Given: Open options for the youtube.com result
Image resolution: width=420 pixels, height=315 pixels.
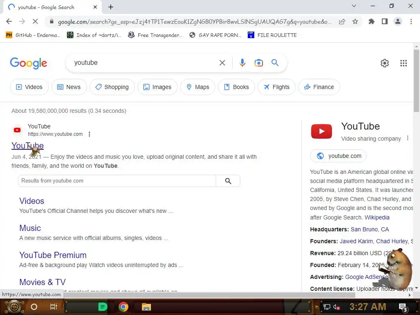Looking at the screenshot, I should [89, 134].
